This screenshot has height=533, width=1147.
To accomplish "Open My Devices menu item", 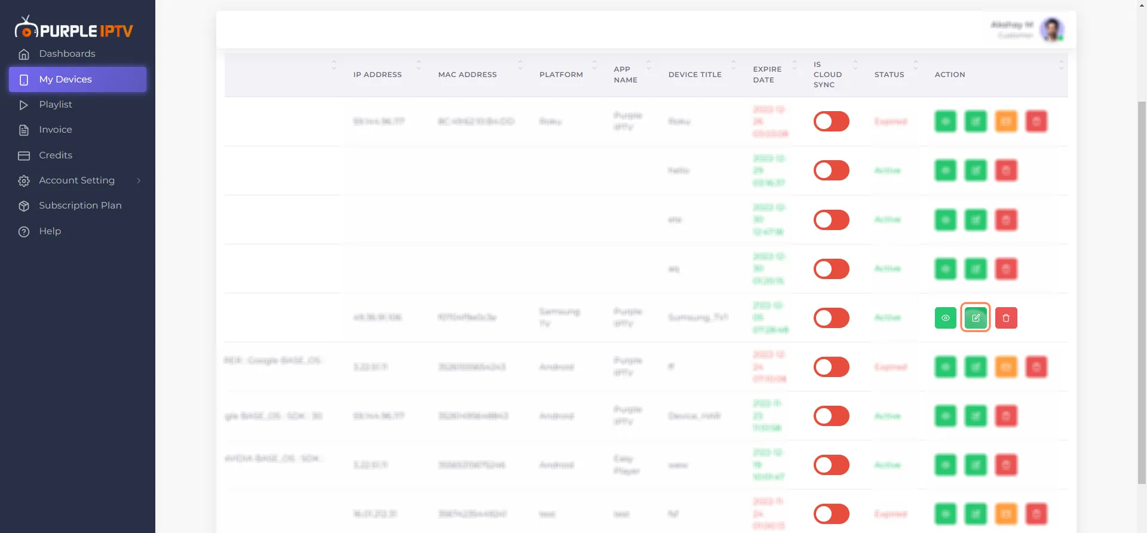I will [x=78, y=79].
